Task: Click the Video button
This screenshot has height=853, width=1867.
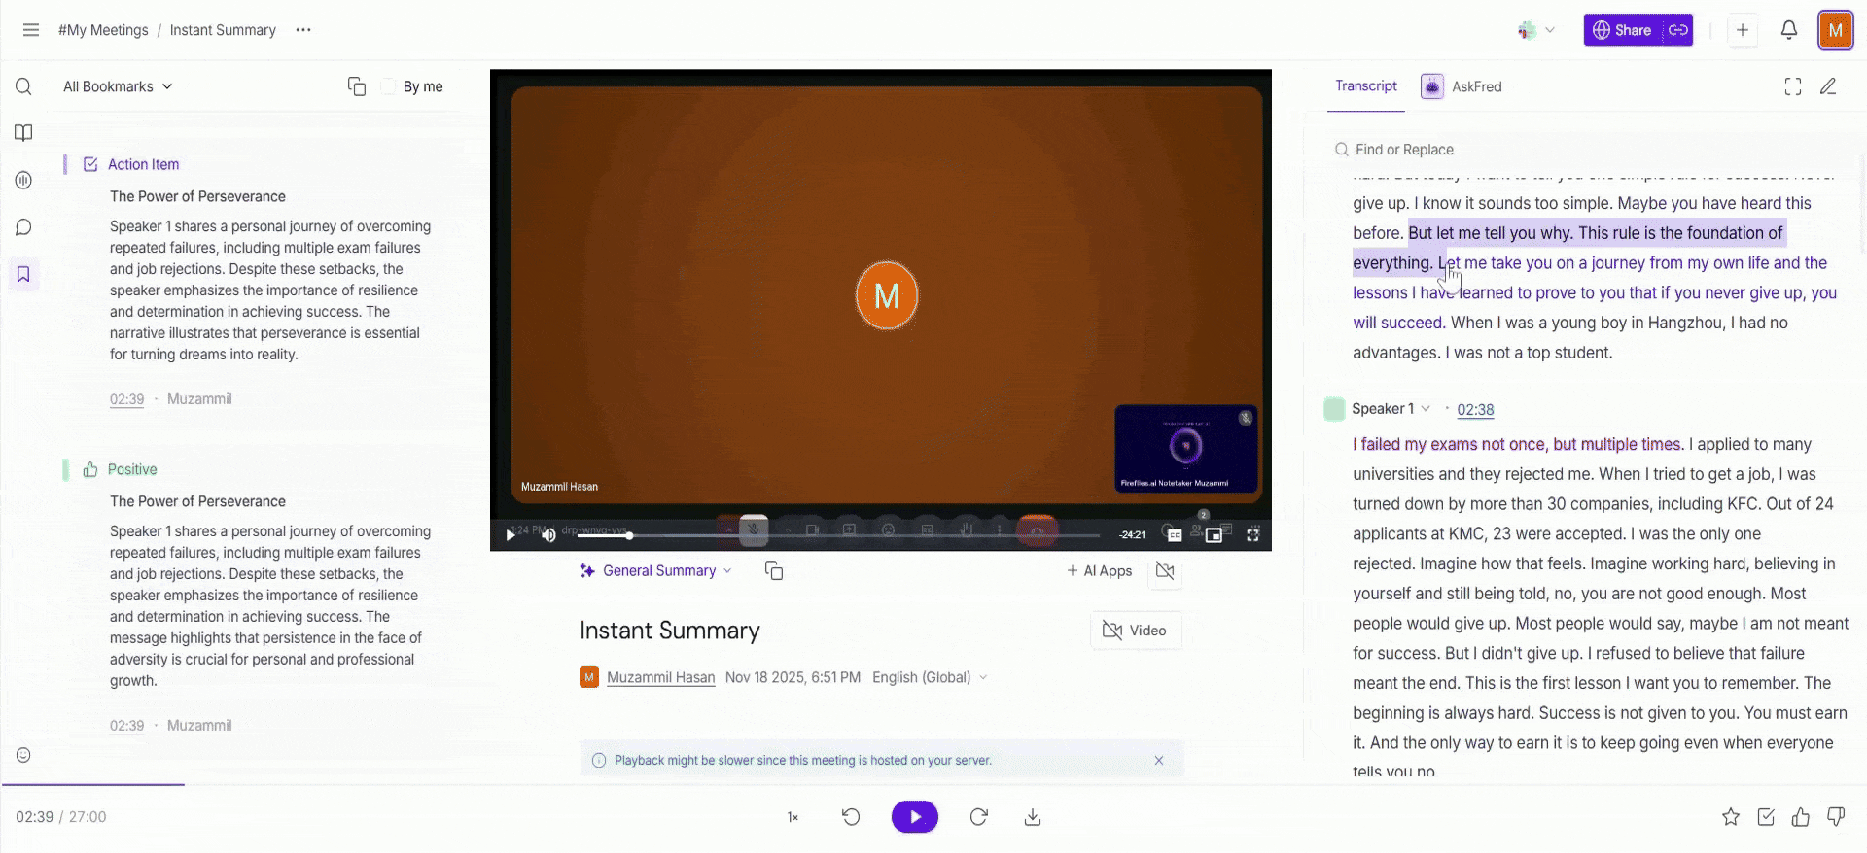Action: [1136, 631]
